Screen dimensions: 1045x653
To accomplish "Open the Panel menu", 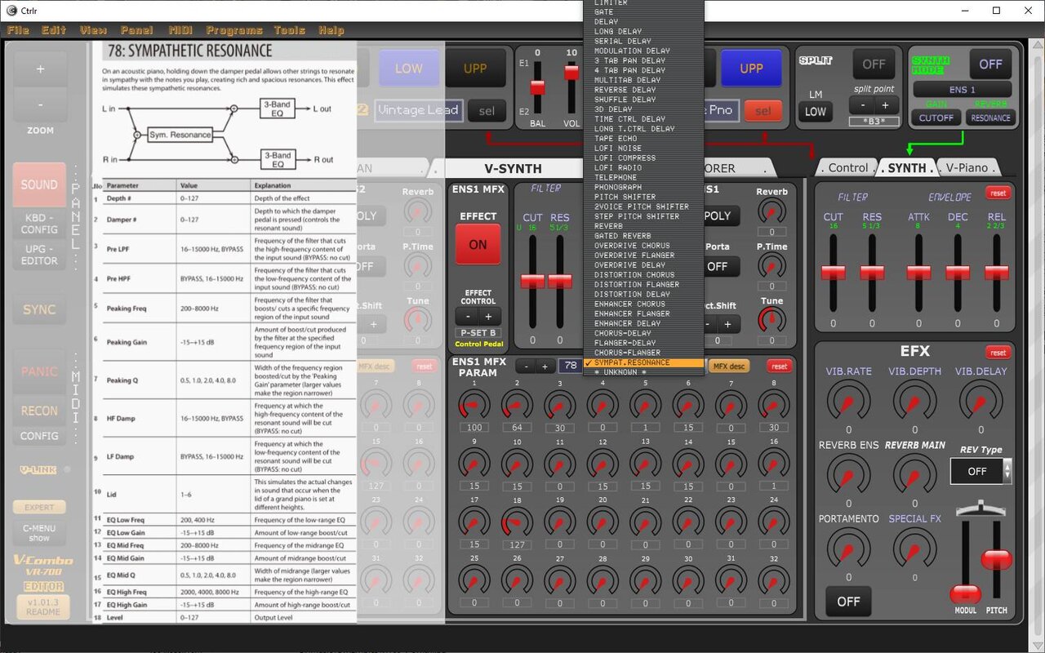I will point(136,30).
